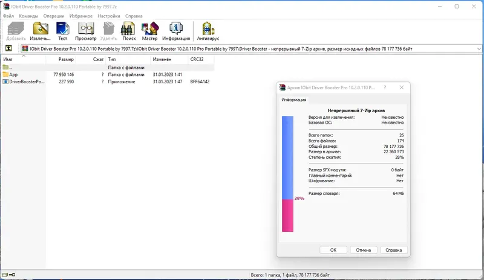Click the WinRAR icon in title bar
Viewport: 484px width, 280px height.
[x=6, y=6]
